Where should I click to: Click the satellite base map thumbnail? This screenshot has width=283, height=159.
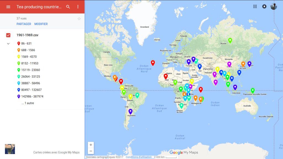pyautogui.click(x=10, y=149)
